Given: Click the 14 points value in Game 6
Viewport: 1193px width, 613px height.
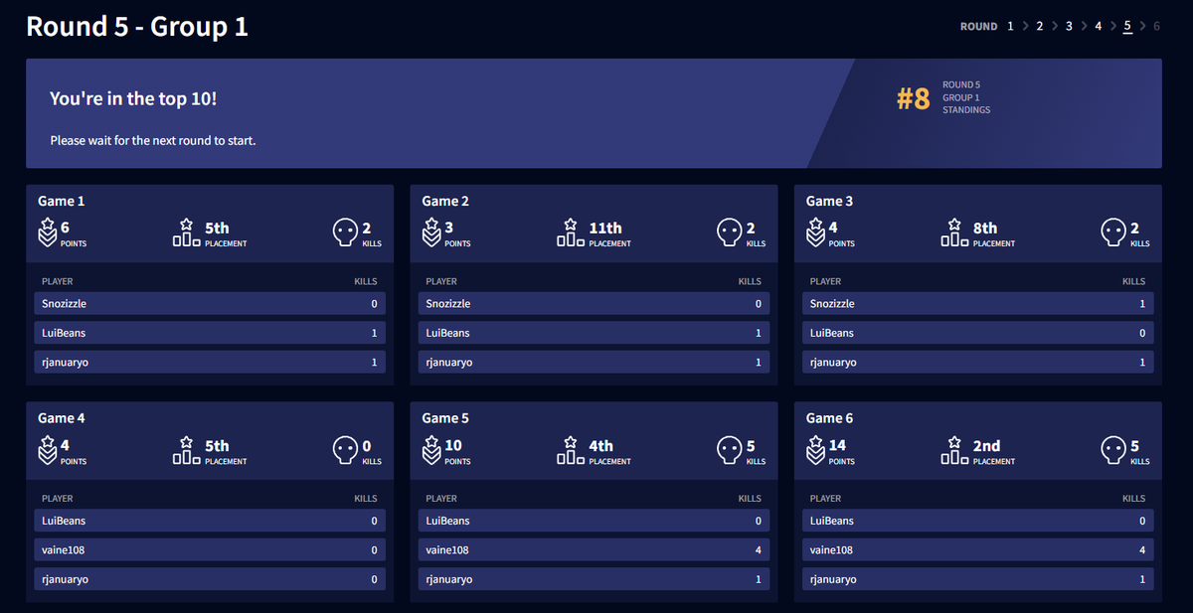Looking at the screenshot, I should coord(837,446).
